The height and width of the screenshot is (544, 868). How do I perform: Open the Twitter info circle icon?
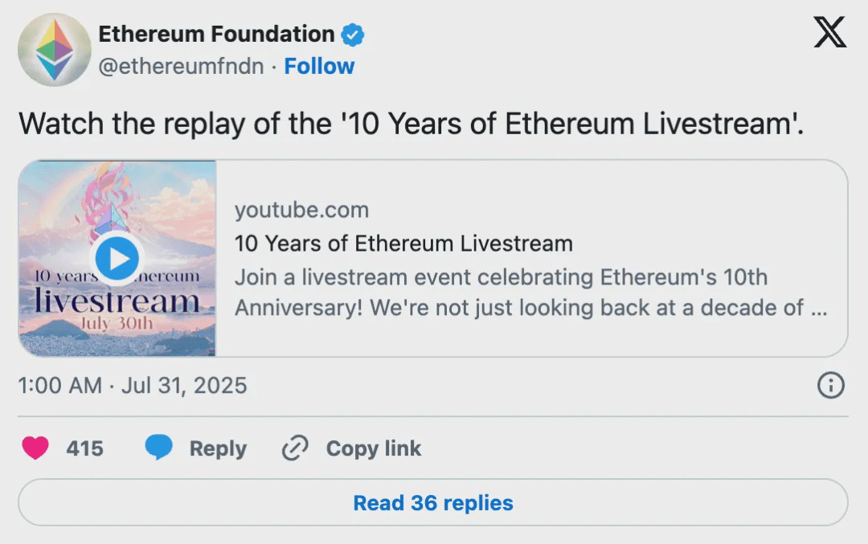pos(830,386)
